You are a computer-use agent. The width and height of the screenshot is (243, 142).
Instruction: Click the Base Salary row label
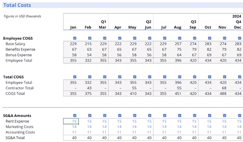point(15,44)
